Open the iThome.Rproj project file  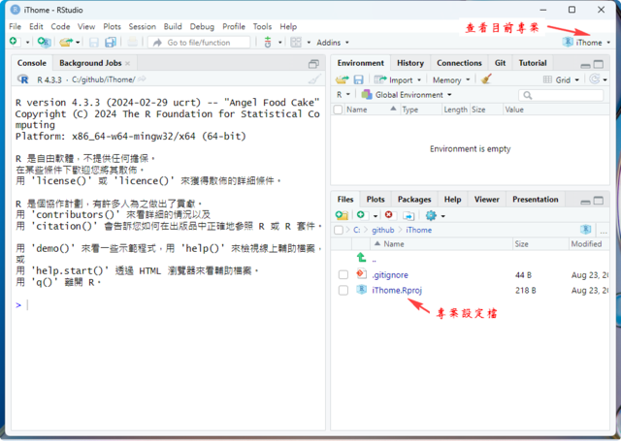397,291
